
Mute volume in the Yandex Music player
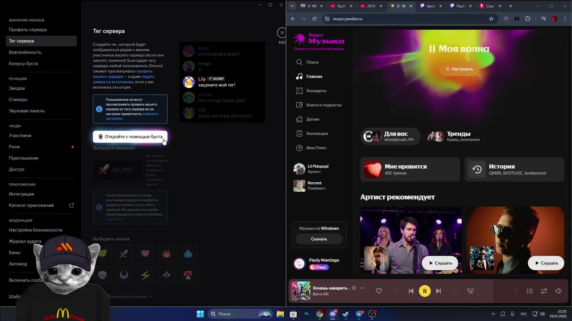point(558,291)
